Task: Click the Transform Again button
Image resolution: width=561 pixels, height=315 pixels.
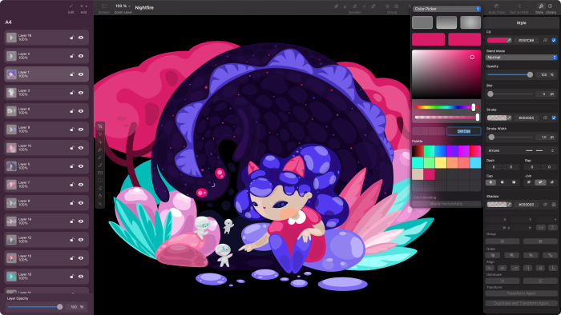Action: coord(521,293)
